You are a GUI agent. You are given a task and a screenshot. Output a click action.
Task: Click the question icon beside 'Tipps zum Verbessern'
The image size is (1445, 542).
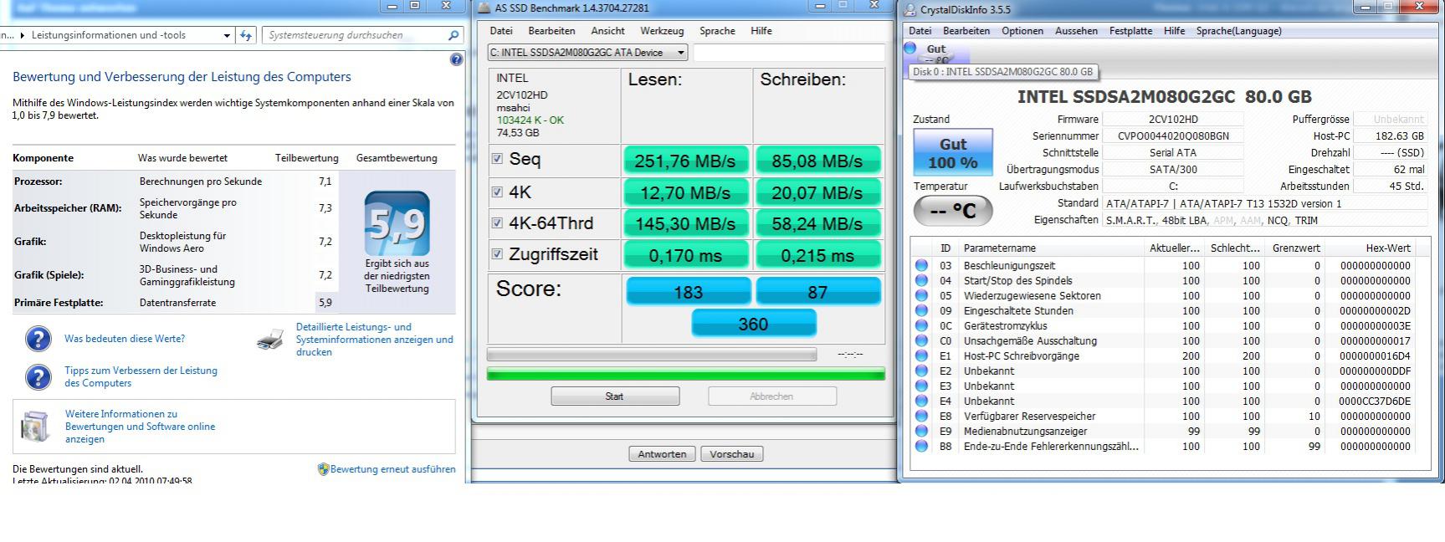click(x=38, y=377)
